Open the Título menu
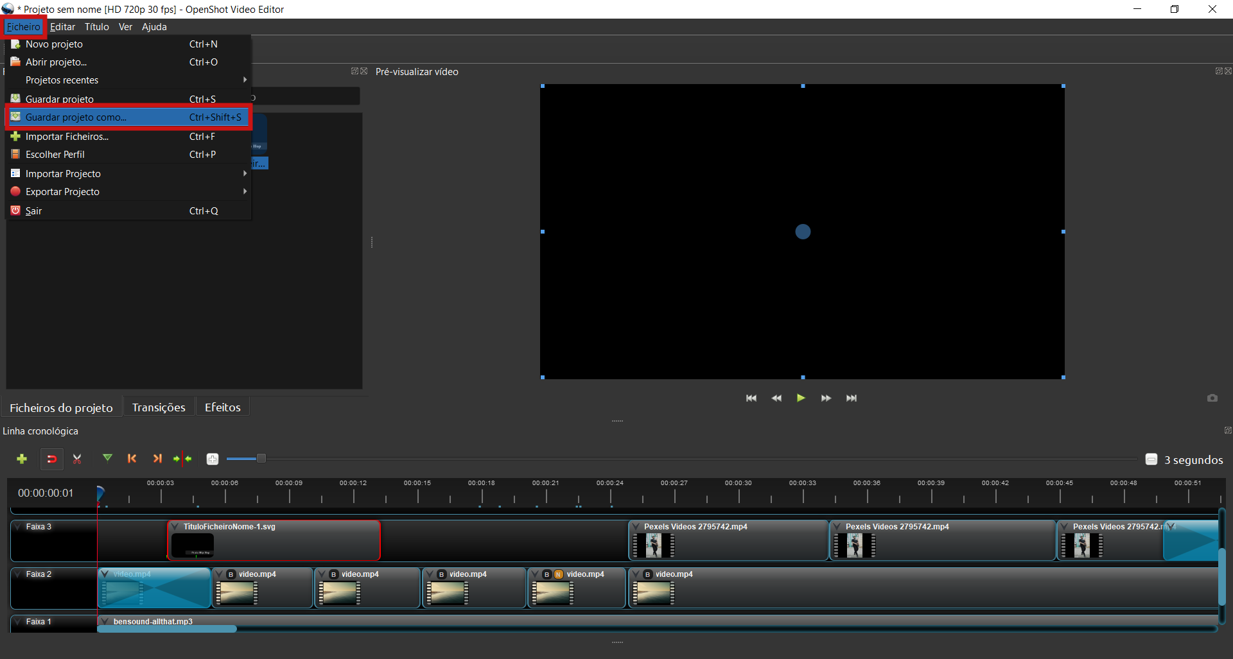The image size is (1233, 659). click(x=97, y=27)
